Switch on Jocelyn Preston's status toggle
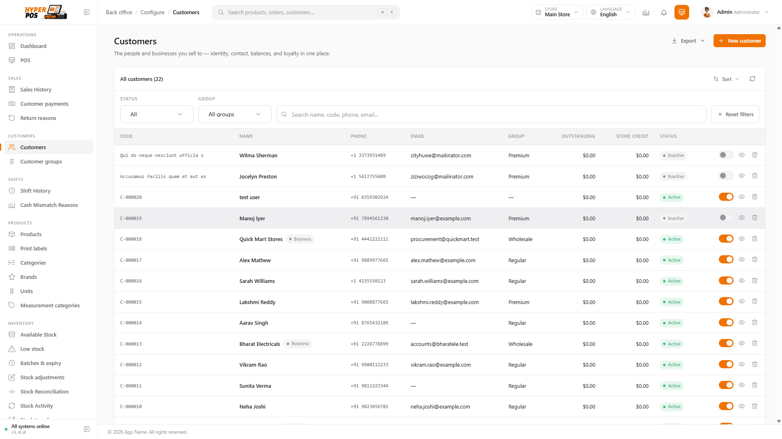The width and height of the screenshot is (782, 439). pos(726,176)
